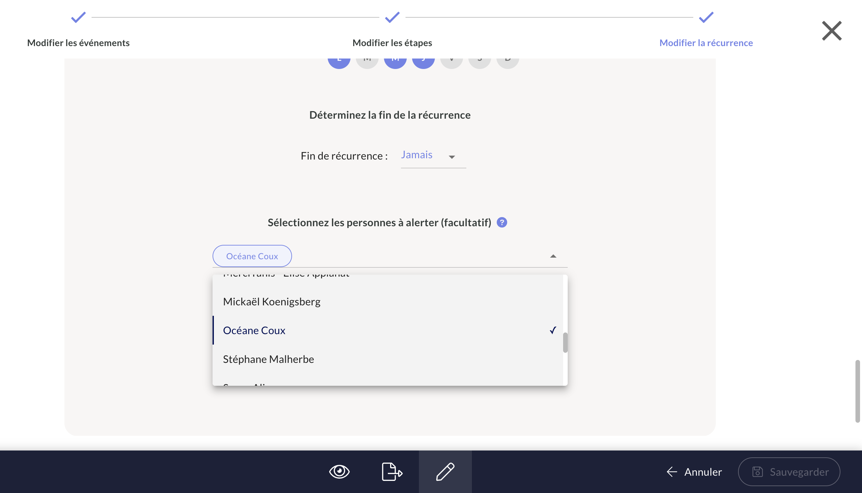
Task: Click the Sauvegarder button
Action: (x=789, y=472)
